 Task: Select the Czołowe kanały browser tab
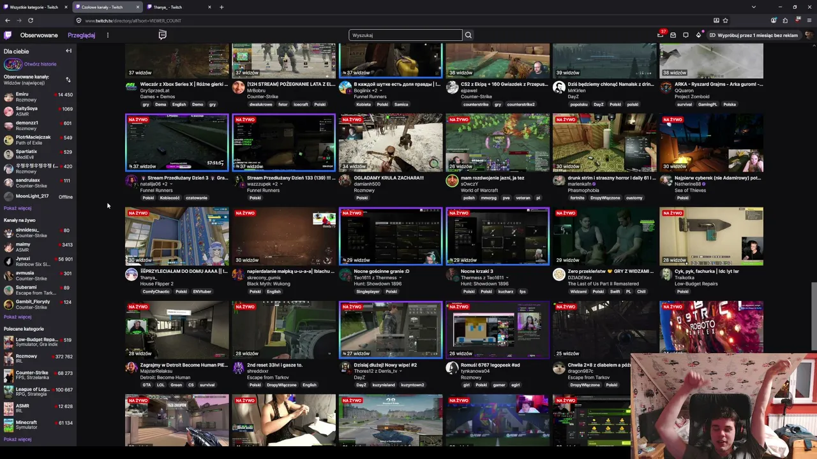tap(107, 7)
